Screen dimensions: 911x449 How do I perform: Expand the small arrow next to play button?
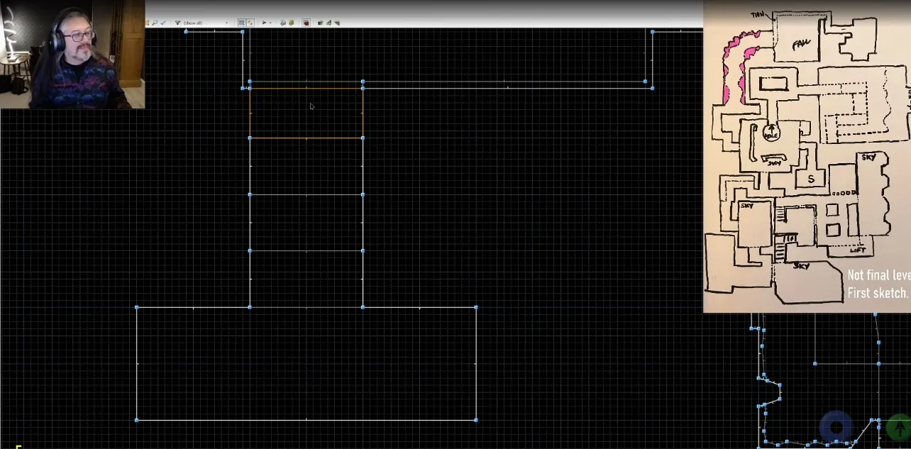tap(270, 23)
